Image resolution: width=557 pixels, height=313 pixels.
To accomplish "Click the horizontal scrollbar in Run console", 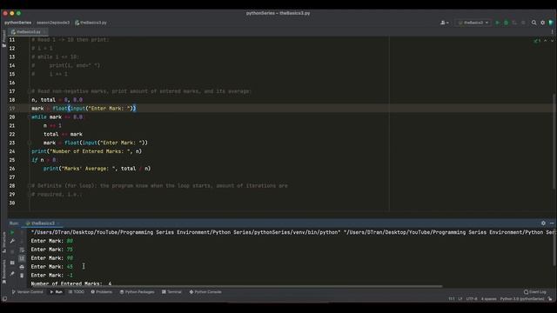I will pos(236,286).
